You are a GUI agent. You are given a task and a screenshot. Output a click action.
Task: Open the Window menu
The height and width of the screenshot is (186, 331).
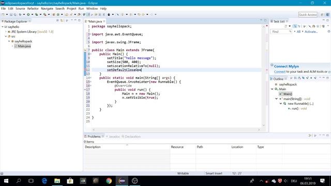click(x=92, y=9)
